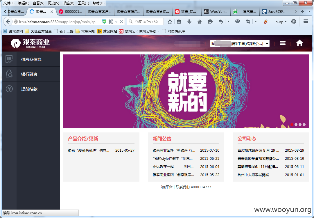Viewport: 314px width, 218px height.
Task: Click the globe network toolbar icon
Action: (294, 22)
